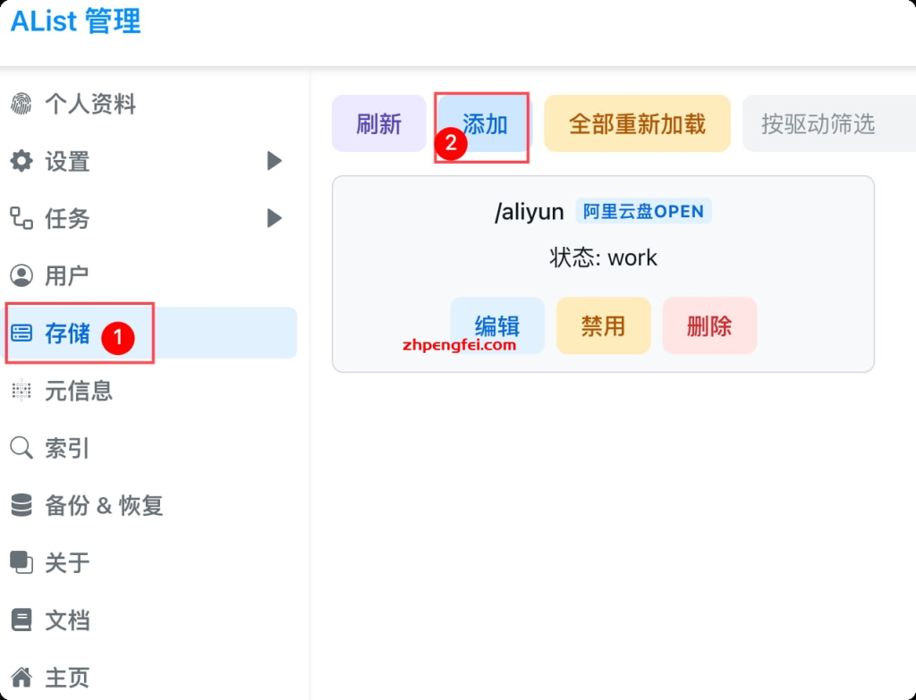Click the magnifier icon for 索引
This screenshot has height=700, width=916.
[x=21, y=448]
